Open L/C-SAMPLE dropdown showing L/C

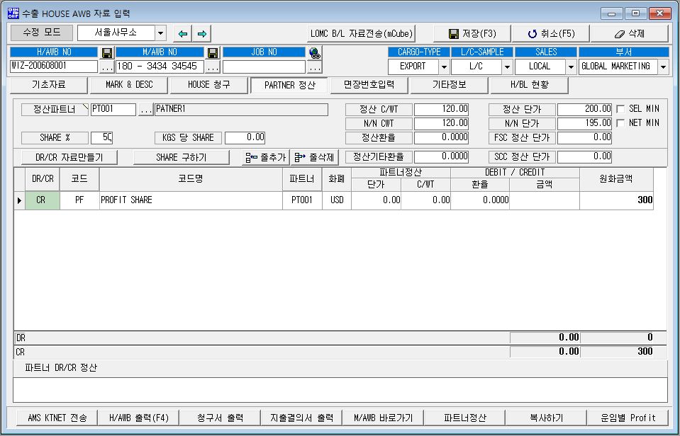(x=507, y=67)
